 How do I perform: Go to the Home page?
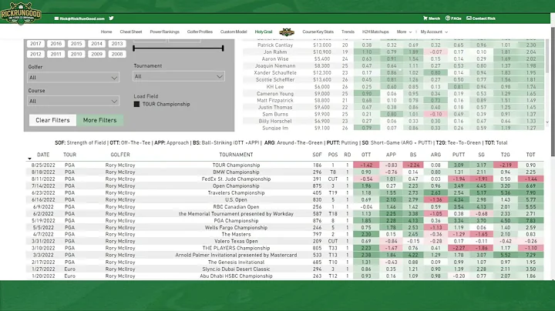click(x=106, y=32)
